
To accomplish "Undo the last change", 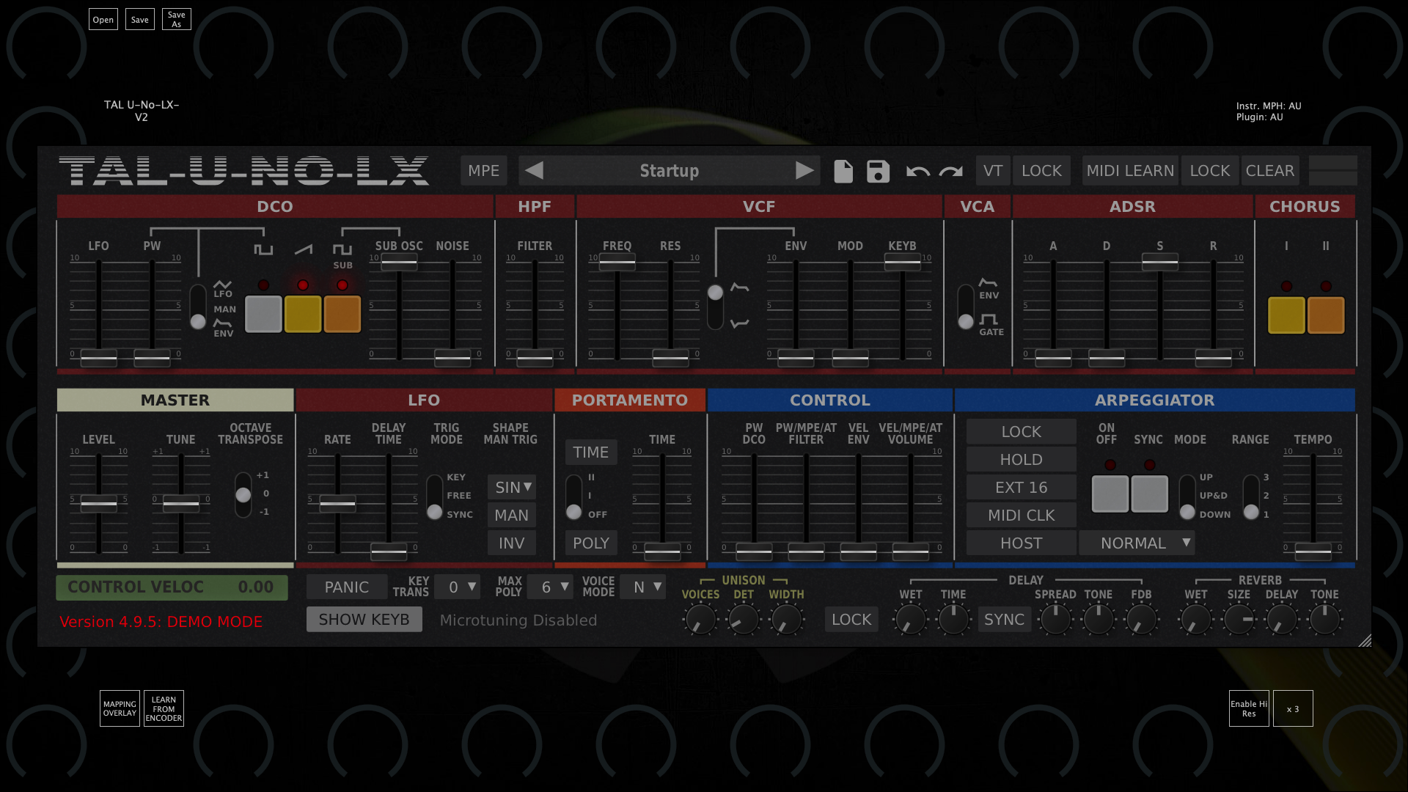I will coord(917,172).
